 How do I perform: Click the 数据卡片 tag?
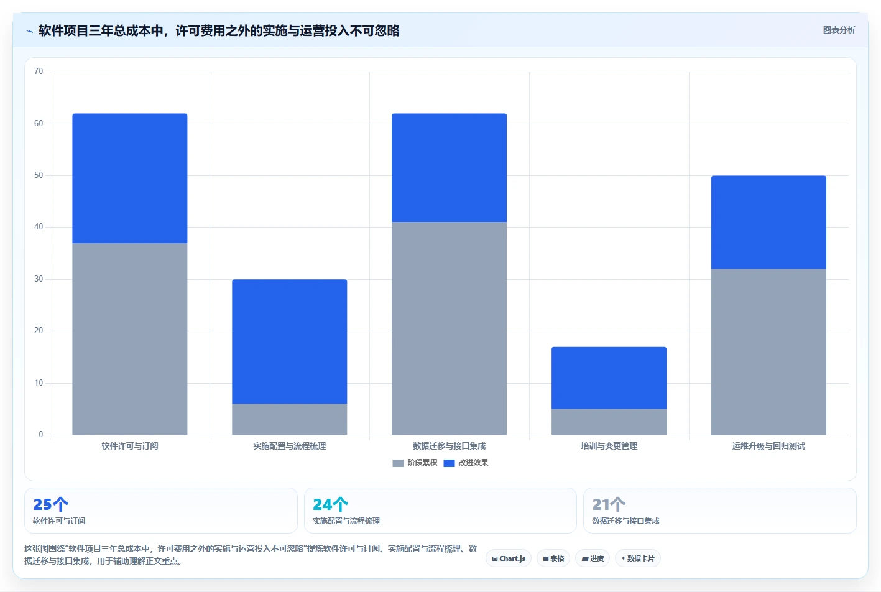coord(637,558)
